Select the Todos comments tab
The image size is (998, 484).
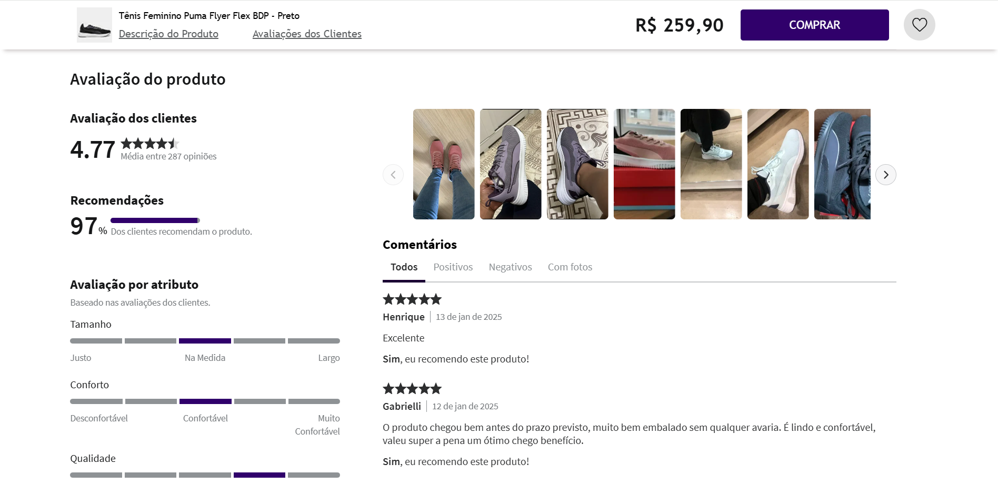[x=403, y=267]
